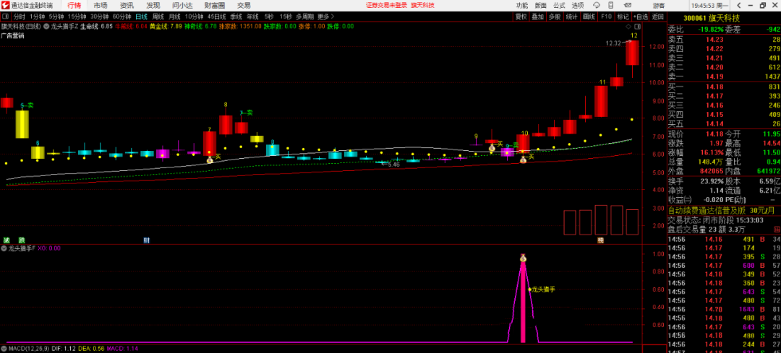
Task: Add stock with +自选 button
Action: pyautogui.click(x=641, y=16)
